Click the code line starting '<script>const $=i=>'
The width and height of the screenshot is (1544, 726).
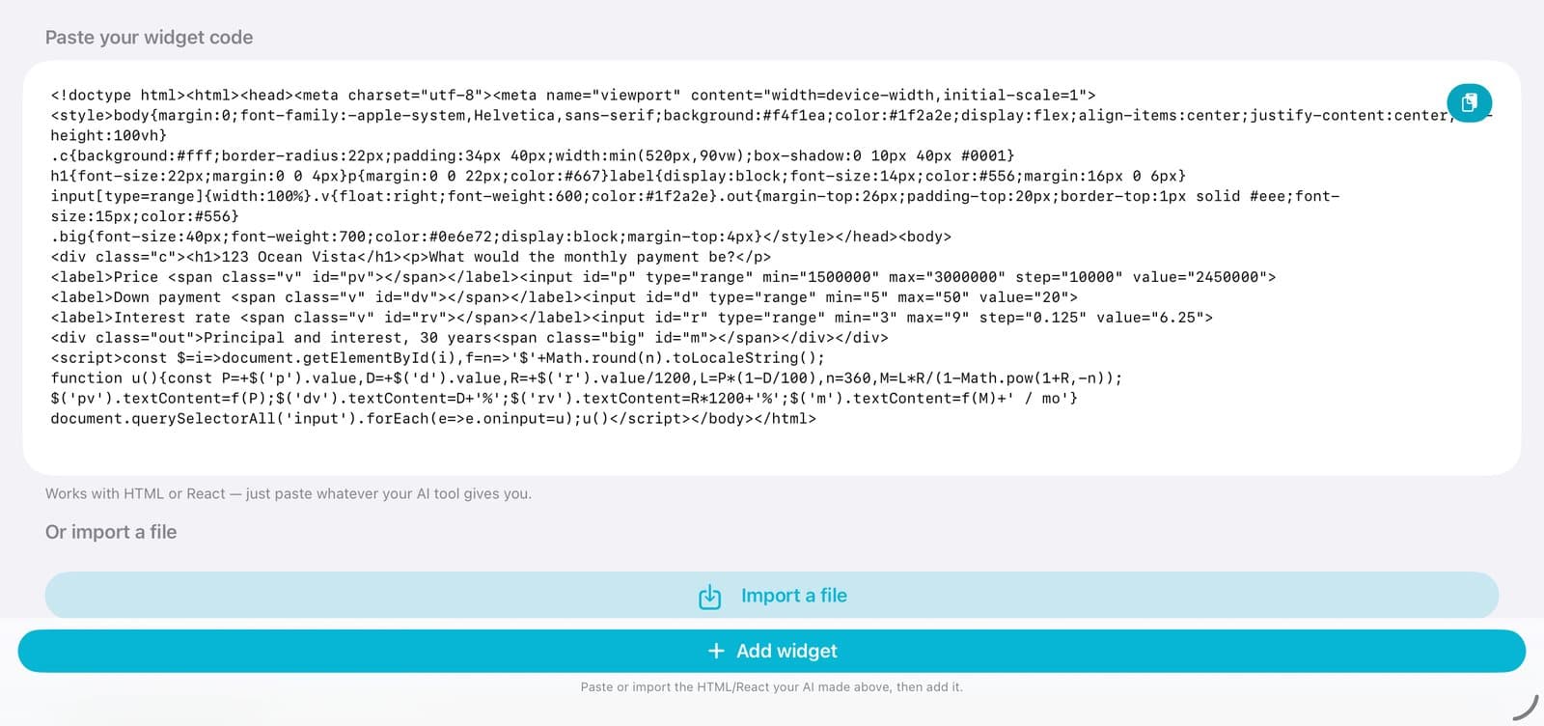437,358
